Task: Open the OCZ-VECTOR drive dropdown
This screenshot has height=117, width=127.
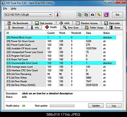Action: click(x=28, y=15)
